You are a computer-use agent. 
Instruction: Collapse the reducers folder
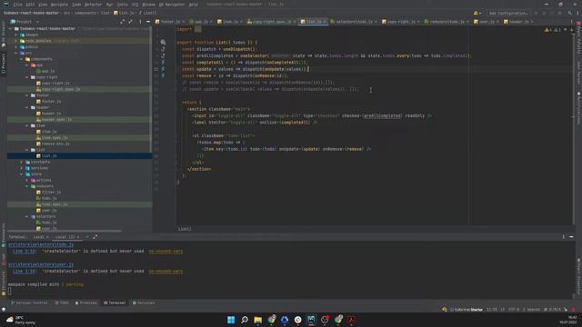pos(27,186)
